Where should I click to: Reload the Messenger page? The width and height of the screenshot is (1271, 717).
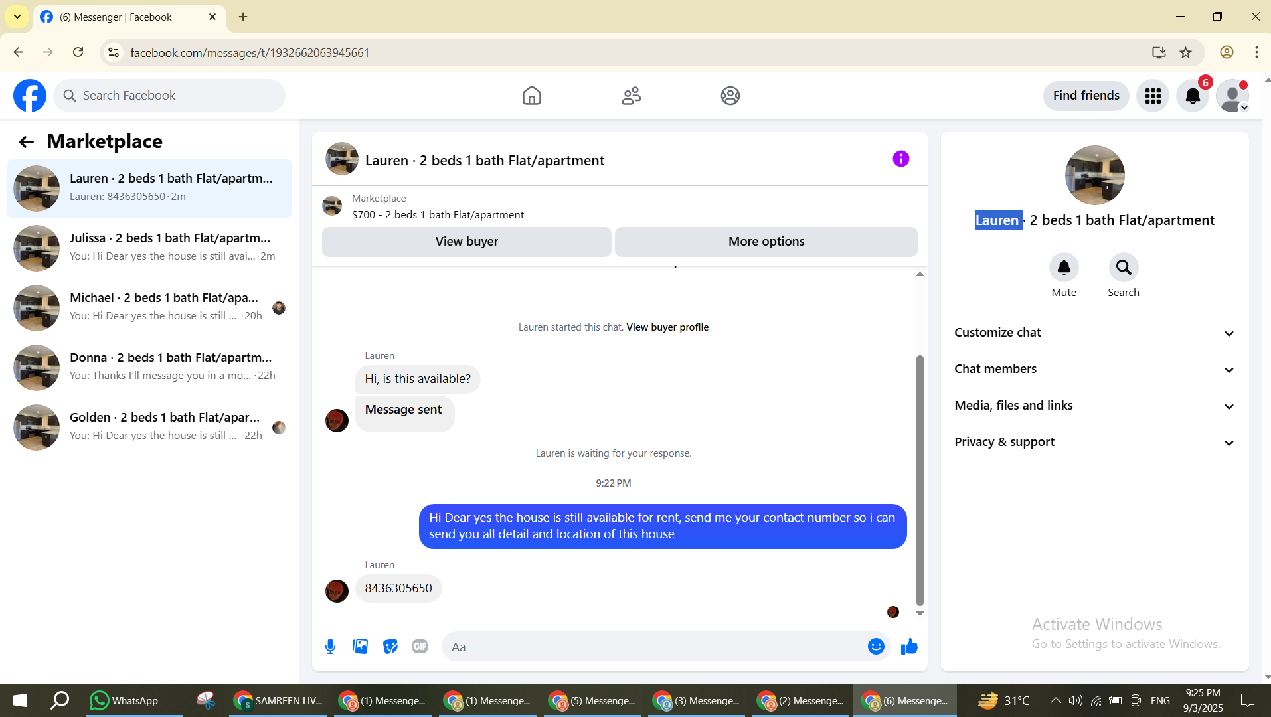pyautogui.click(x=78, y=52)
